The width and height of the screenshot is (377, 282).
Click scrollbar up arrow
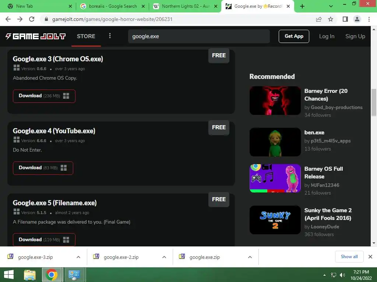(x=374, y=29)
